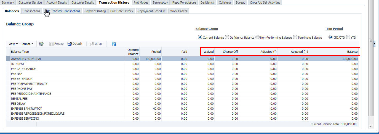Viewport: 379px width, 134px height.
Task: Click the Wrap text button
Action: (x=96, y=44)
